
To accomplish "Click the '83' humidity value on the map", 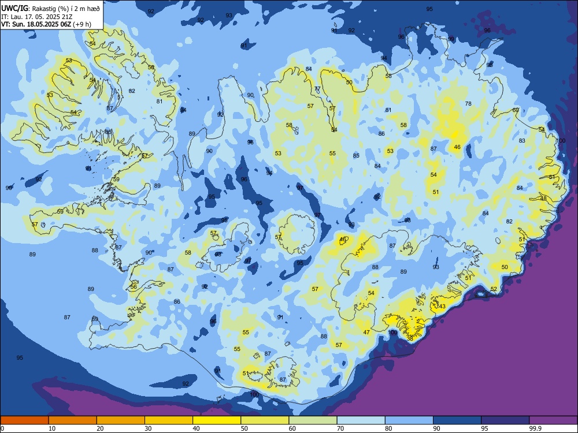I will [522, 141].
